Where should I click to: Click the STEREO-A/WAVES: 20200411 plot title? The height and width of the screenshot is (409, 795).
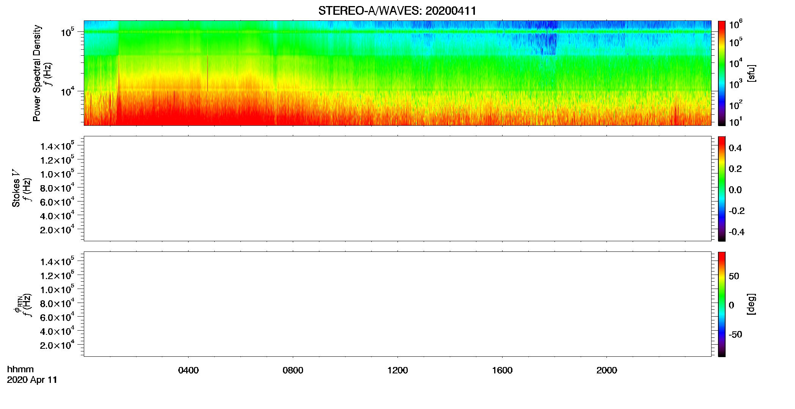397,11
